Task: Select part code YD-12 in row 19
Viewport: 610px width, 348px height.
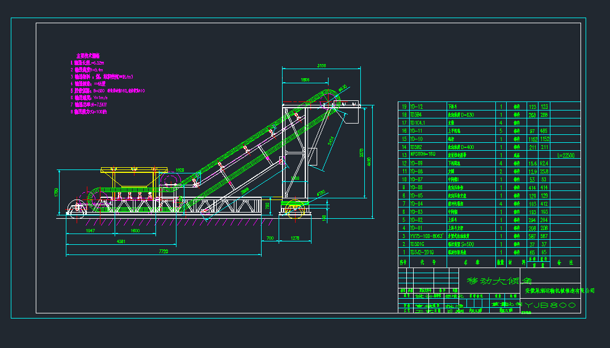Action: pyautogui.click(x=417, y=107)
